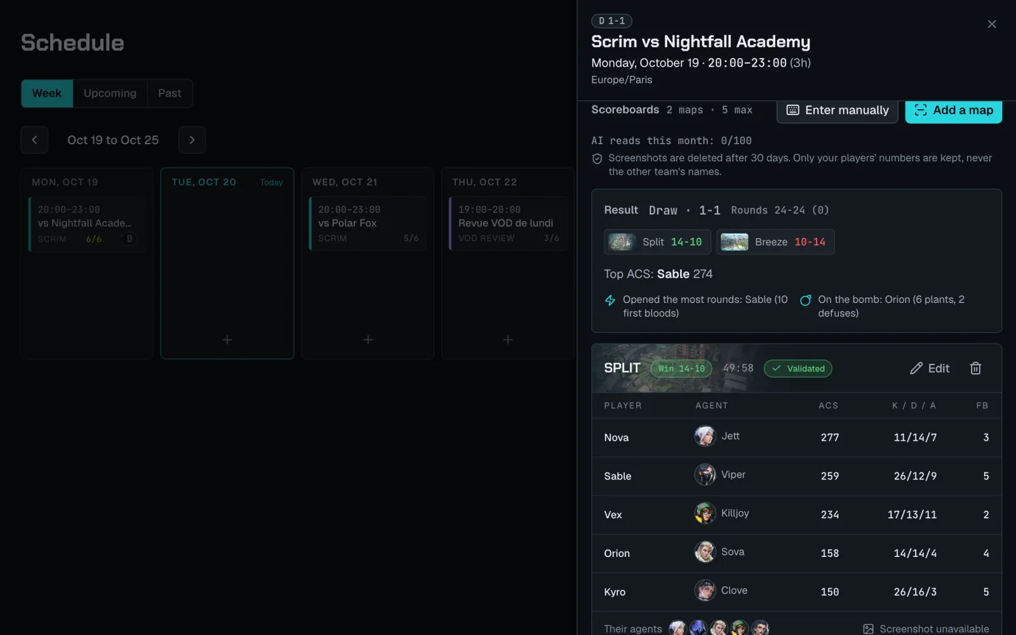Click the Add a map button
The width and height of the screenshot is (1016, 635).
(x=953, y=110)
